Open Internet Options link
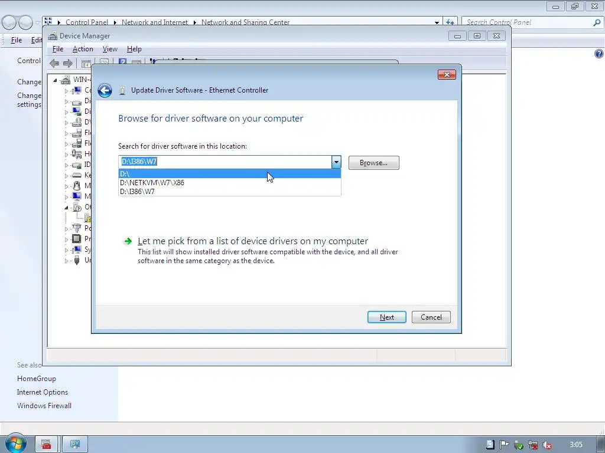This screenshot has height=453, width=605. (43, 392)
